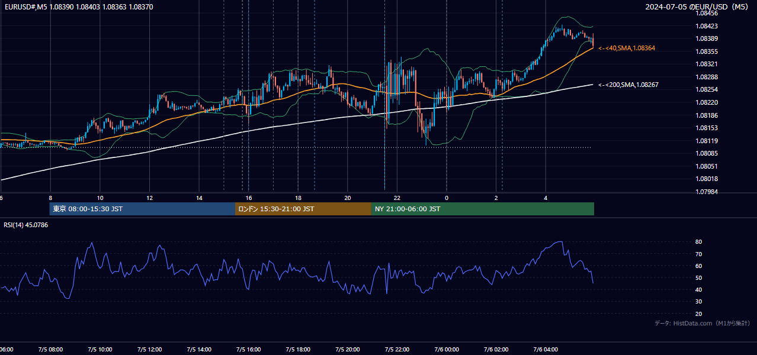This screenshot has width=757, height=355.
Task: Click the RSI 80 level label
Action: tap(698, 242)
